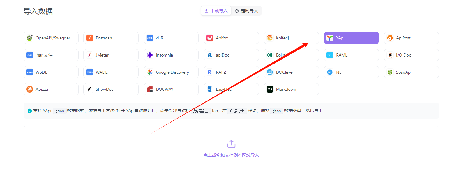Choose the 'Markdown' import format label
Viewport: 468px width, 169px height.
pos(286,89)
